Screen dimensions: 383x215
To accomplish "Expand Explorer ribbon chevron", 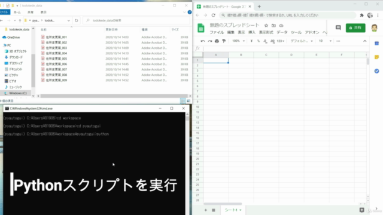I will [184, 12].
